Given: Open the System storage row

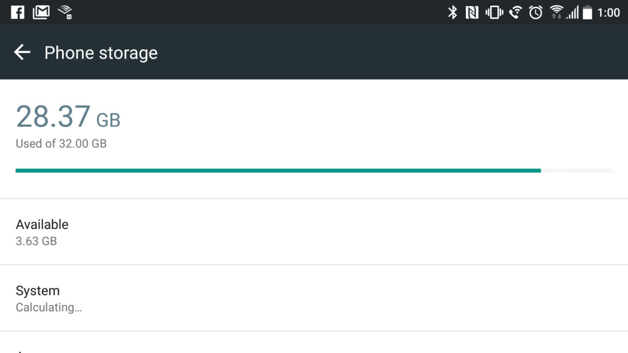Looking at the screenshot, I should 314,298.
